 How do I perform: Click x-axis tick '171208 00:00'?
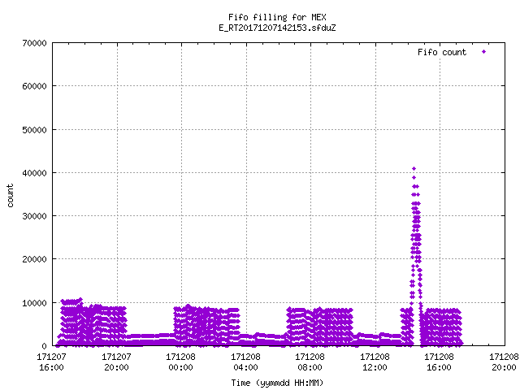[x=180, y=362]
